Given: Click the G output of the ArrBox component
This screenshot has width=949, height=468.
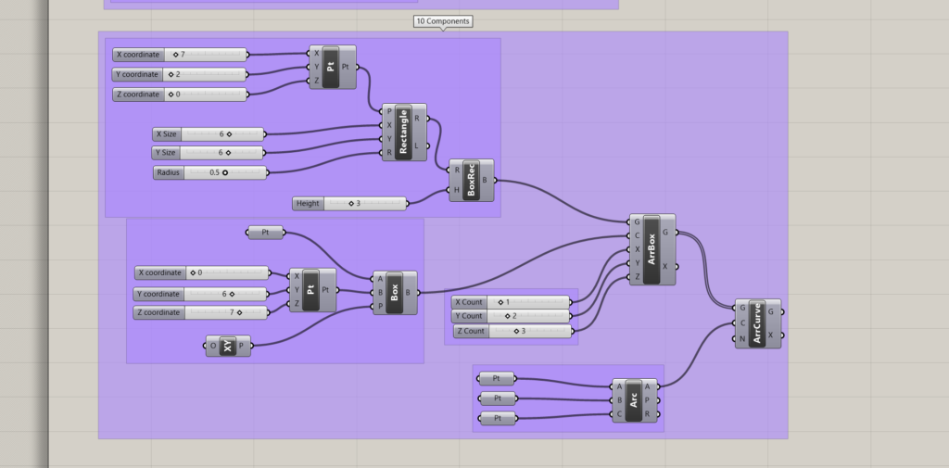Looking at the screenshot, I should point(665,233).
